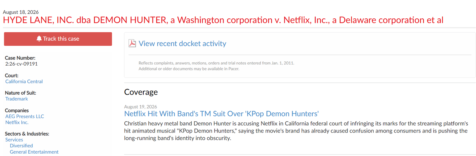Screen dimensions: 476x156
Task: Open the PDF icon beside docket activity
Action: 132,43
